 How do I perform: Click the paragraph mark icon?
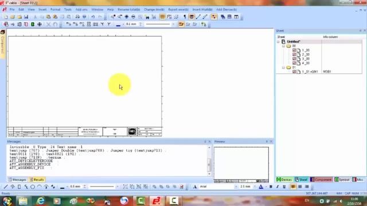click(x=185, y=17)
